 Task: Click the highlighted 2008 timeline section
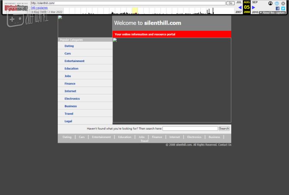click(x=135, y=11)
